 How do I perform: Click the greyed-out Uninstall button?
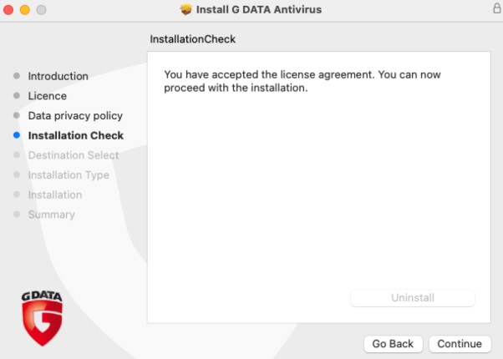click(x=413, y=298)
